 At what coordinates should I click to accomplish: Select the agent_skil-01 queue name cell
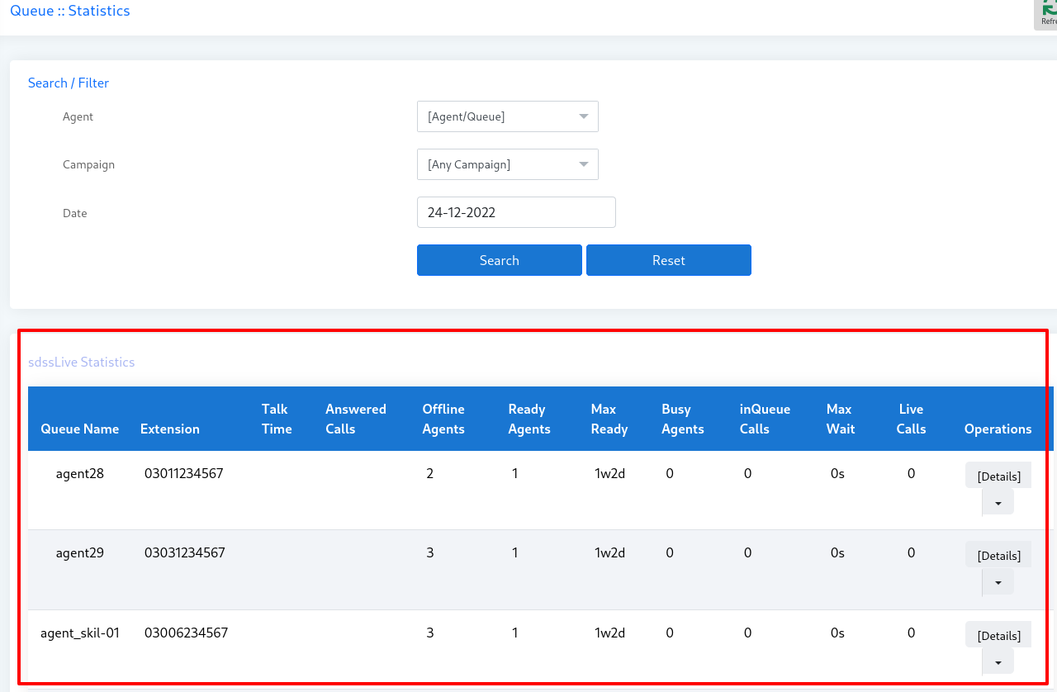click(x=80, y=633)
